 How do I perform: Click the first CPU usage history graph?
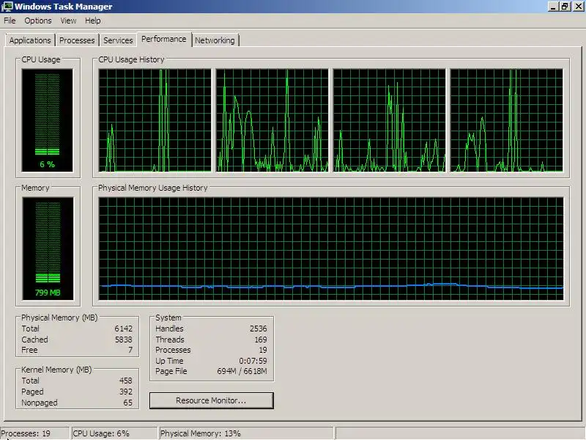tap(155, 120)
